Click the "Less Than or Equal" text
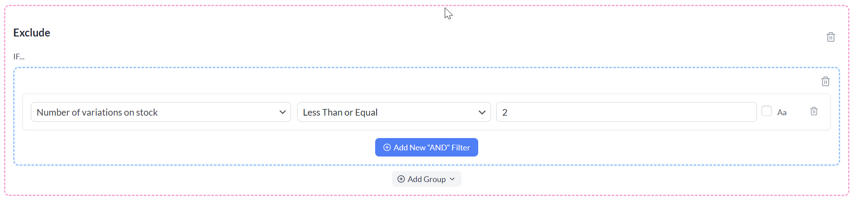856x204 pixels. (340, 113)
